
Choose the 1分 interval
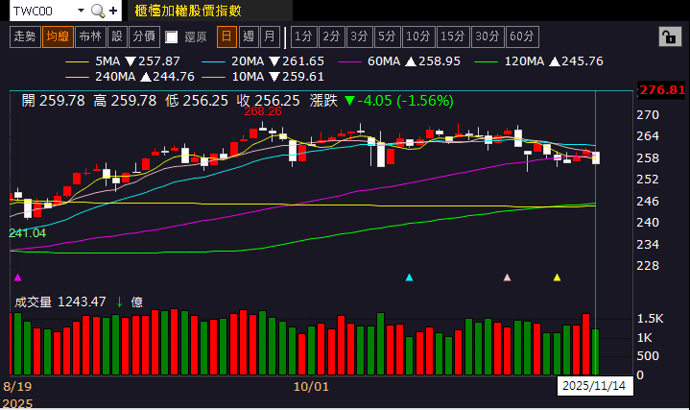click(x=303, y=36)
